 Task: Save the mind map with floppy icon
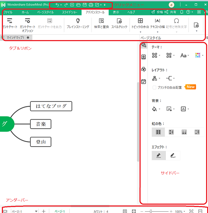coord(84,5)
